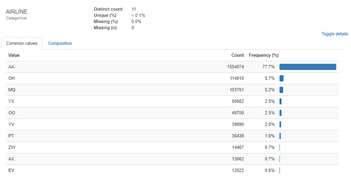
Task: Click the MQ frequency bar
Action: 281,90
